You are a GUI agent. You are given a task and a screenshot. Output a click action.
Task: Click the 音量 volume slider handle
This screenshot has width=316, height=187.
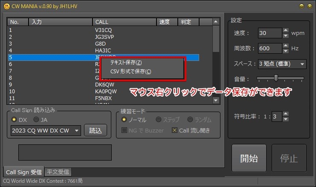(276, 78)
